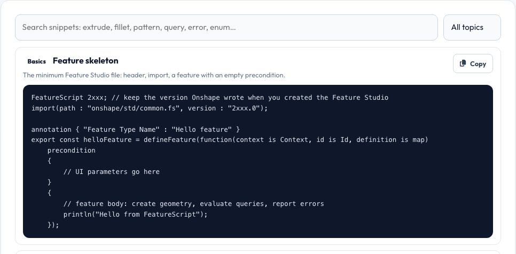Image resolution: width=516 pixels, height=254 pixels.
Task: Click the export const helloFeature line
Action: pyautogui.click(x=230, y=140)
